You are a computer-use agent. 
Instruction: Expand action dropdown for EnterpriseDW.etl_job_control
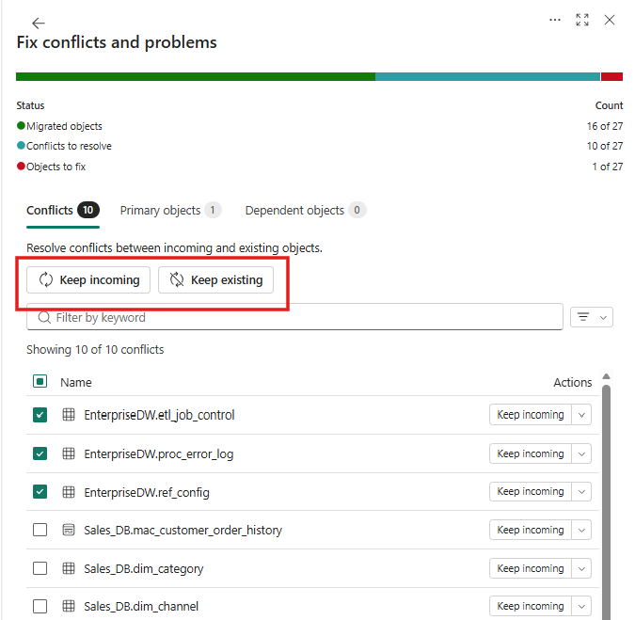[x=581, y=415]
